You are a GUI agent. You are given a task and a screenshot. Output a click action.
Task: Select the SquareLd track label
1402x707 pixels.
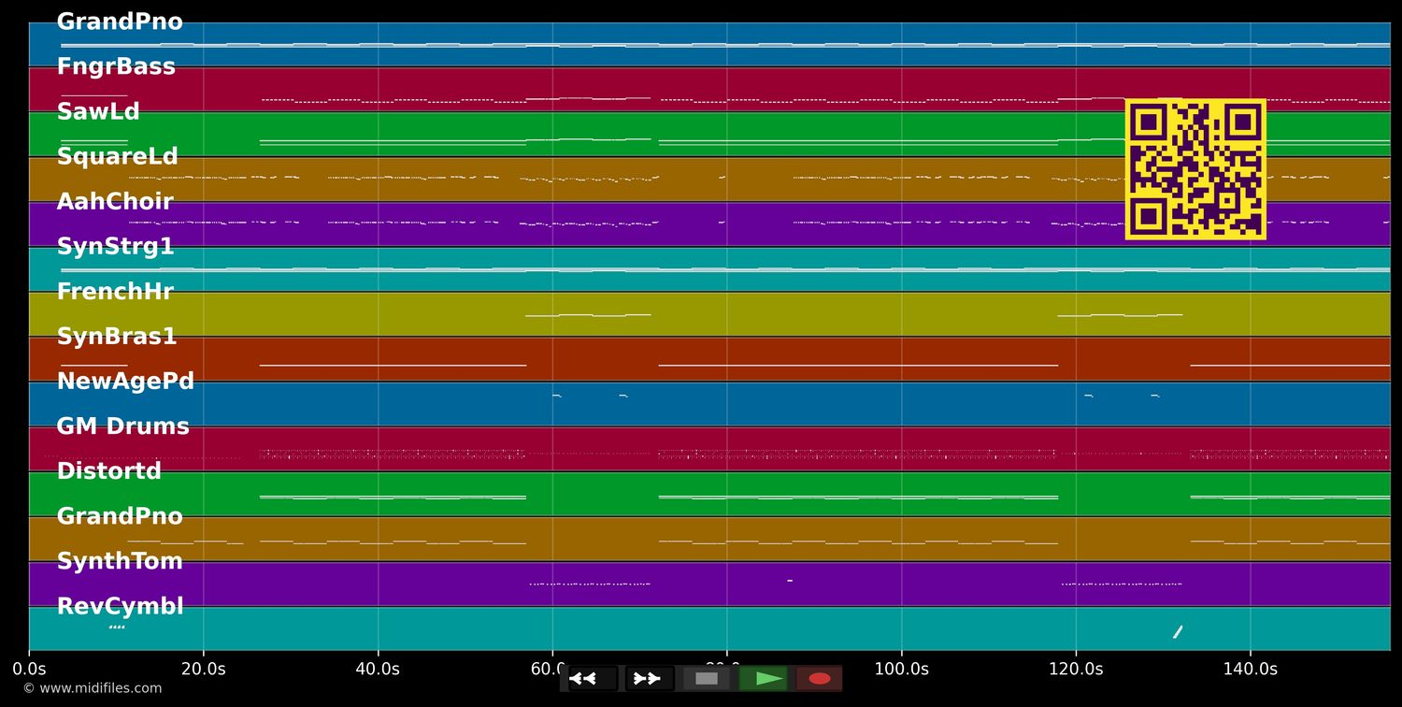tap(117, 157)
